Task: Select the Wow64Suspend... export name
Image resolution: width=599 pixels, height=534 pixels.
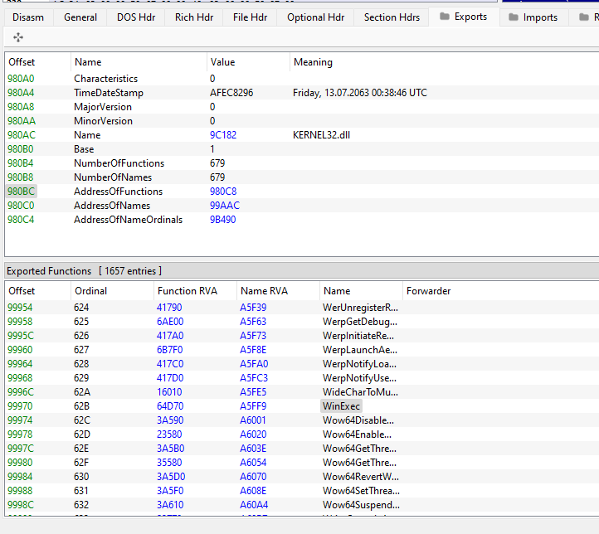Action: point(361,505)
